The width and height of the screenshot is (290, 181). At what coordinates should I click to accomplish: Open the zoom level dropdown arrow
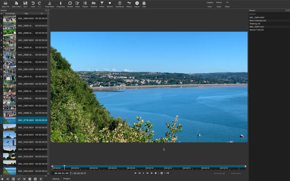[158, 173]
